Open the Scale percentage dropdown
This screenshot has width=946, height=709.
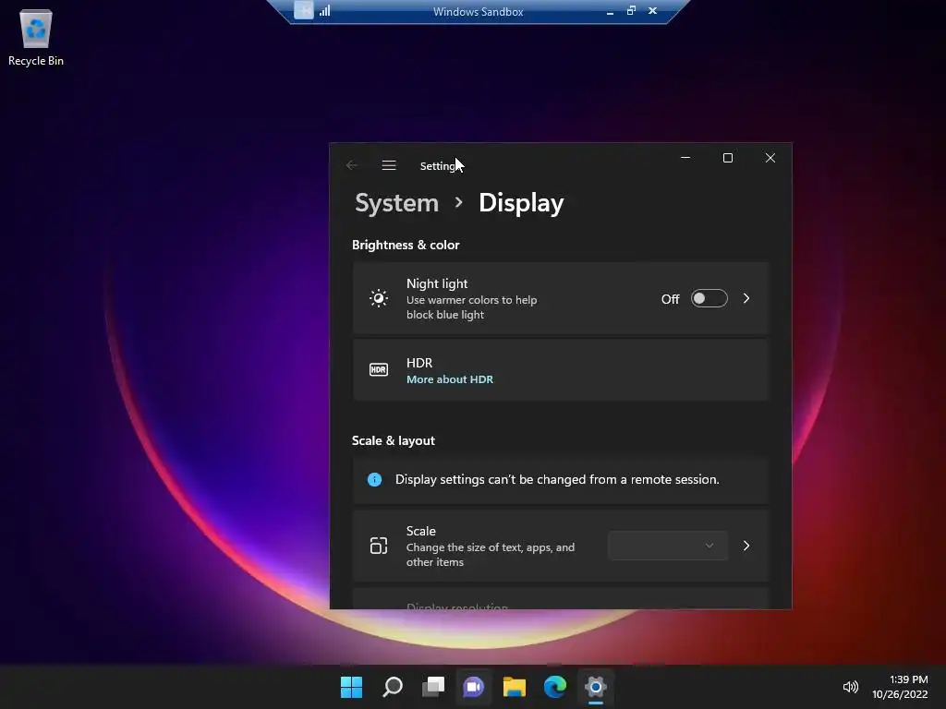pyautogui.click(x=668, y=546)
